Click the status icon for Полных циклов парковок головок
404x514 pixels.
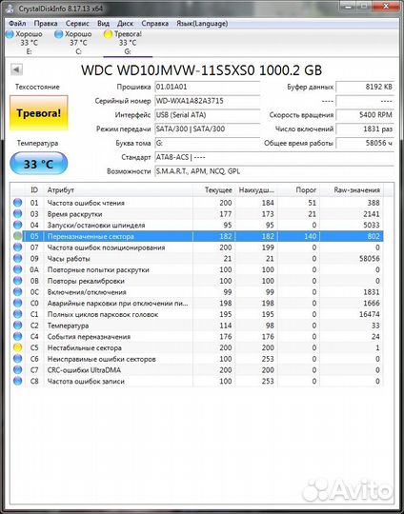click(18, 314)
